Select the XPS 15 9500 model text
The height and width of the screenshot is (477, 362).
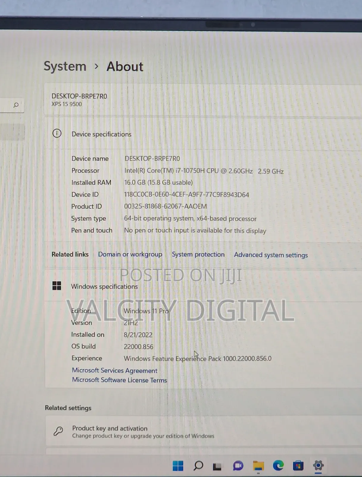click(67, 104)
